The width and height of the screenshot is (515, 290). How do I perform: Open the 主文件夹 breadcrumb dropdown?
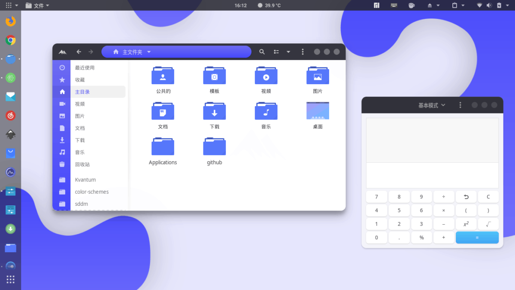[148, 52]
